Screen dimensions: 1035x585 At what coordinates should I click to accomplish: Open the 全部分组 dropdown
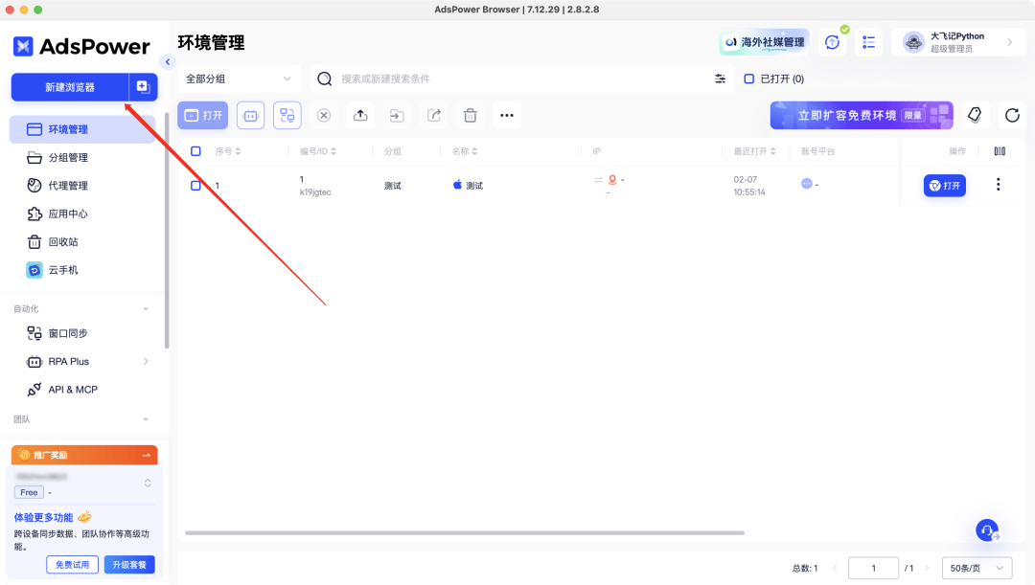[x=239, y=79]
